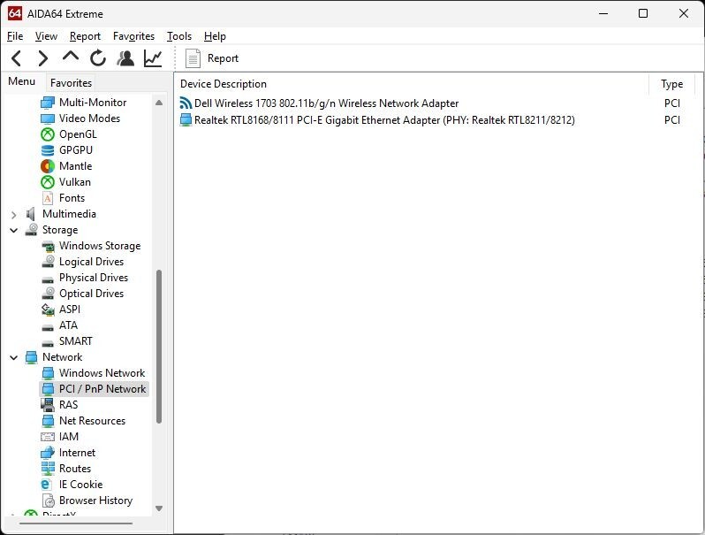This screenshot has height=535, width=705.
Task: Select Net Resources tree item
Action: (x=92, y=421)
